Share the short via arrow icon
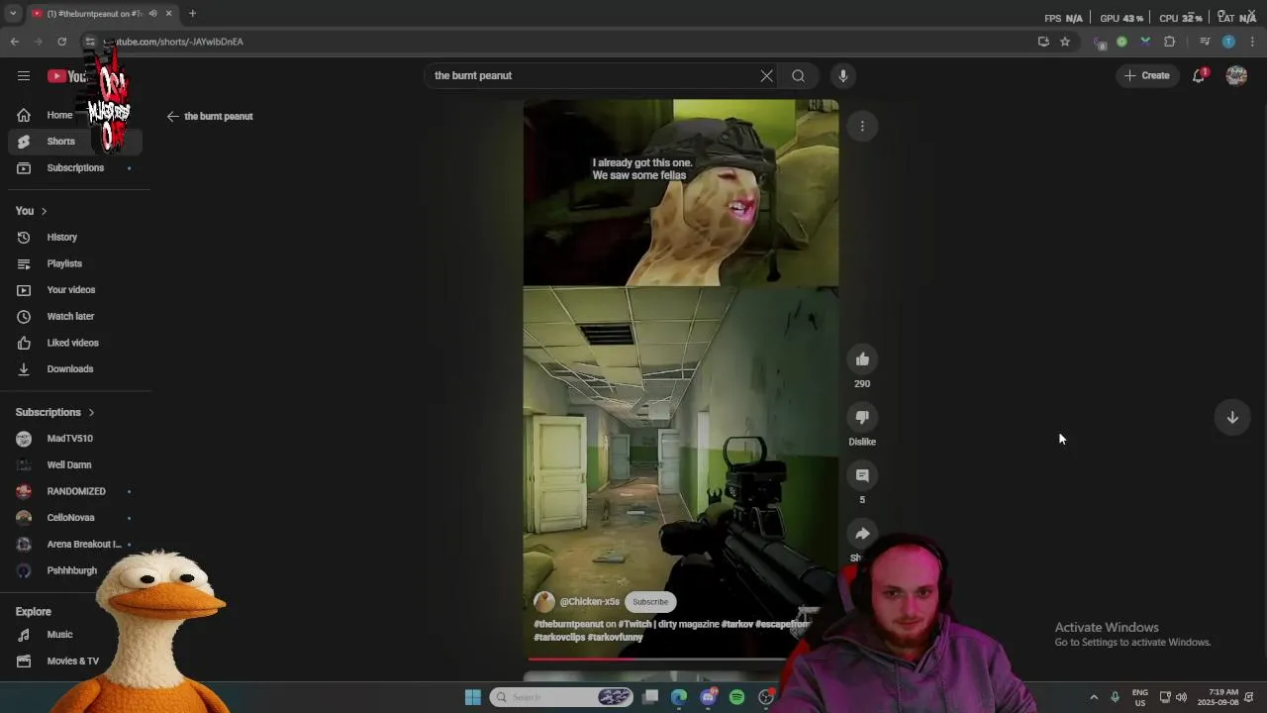 pos(862,534)
